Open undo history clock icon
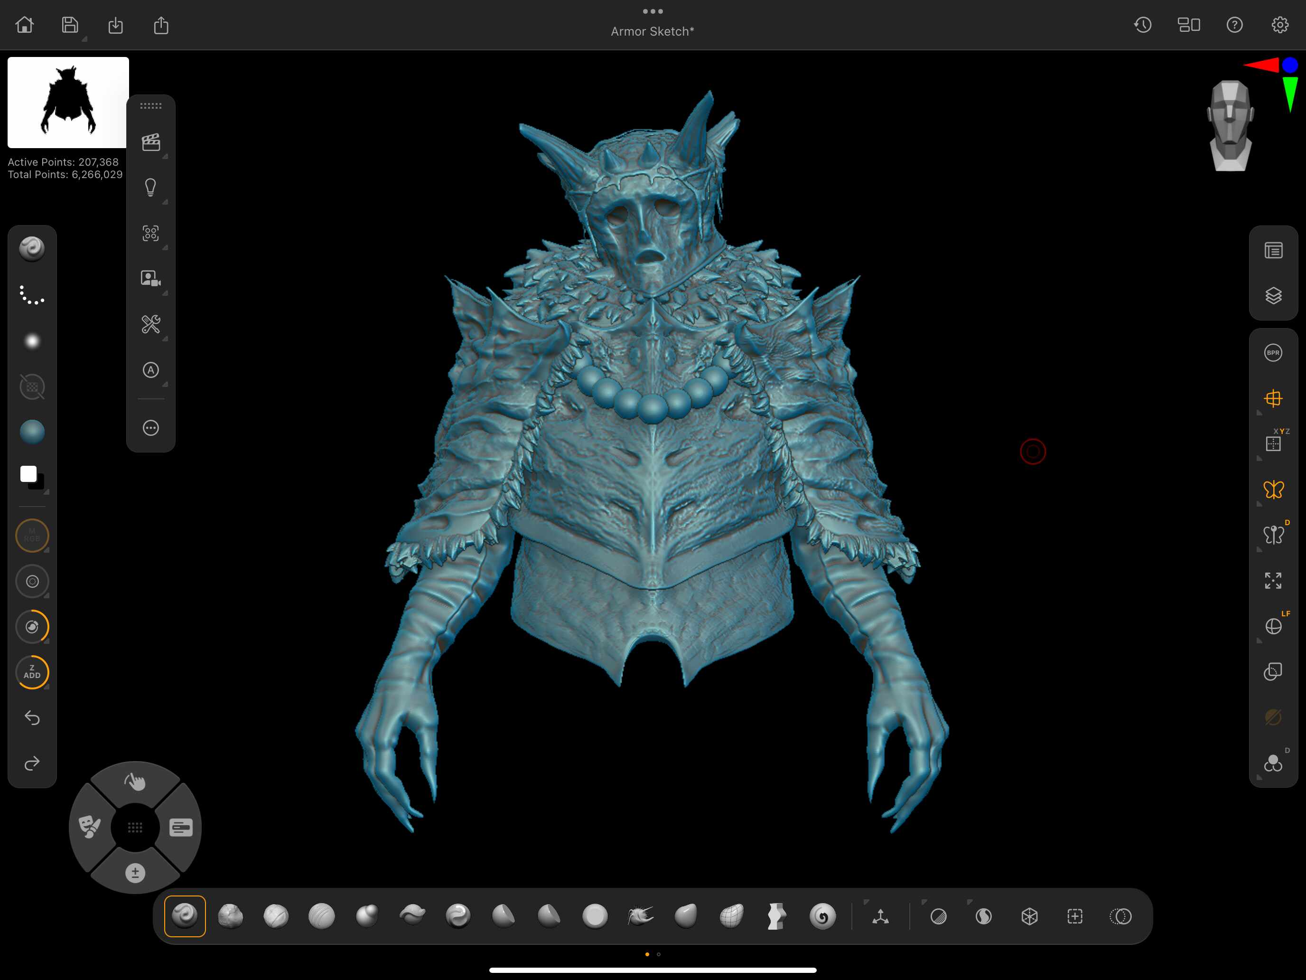1306x980 pixels. coord(1142,25)
